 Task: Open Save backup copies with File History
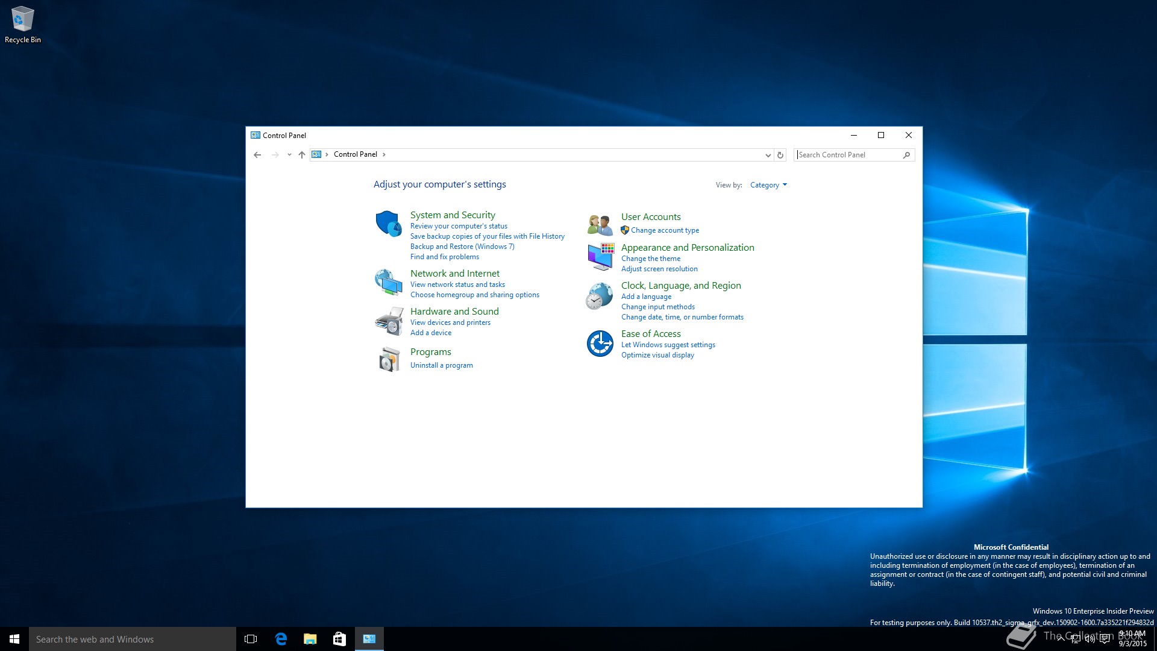488,236
